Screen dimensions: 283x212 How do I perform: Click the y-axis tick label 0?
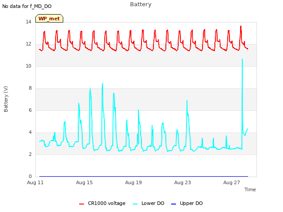tap(30, 177)
